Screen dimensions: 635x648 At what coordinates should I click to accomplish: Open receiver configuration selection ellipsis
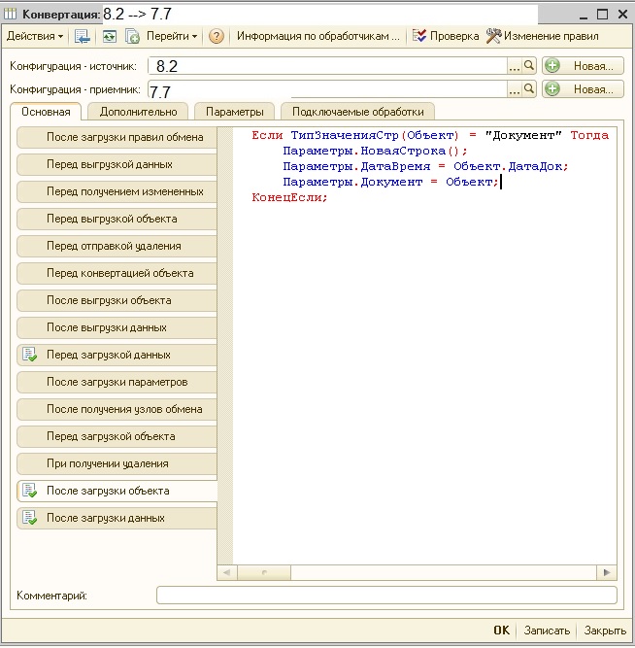(514, 89)
